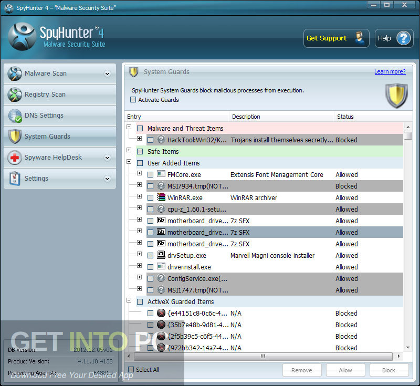The image size is (420, 386).
Task: Click the HackTool:Win32 unknown file icon
Action: [161, 140]
